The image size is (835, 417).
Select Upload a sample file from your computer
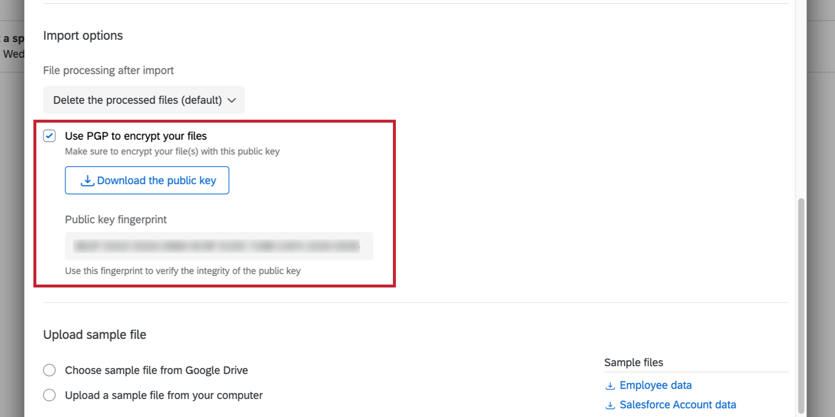[x=49, y=395]
